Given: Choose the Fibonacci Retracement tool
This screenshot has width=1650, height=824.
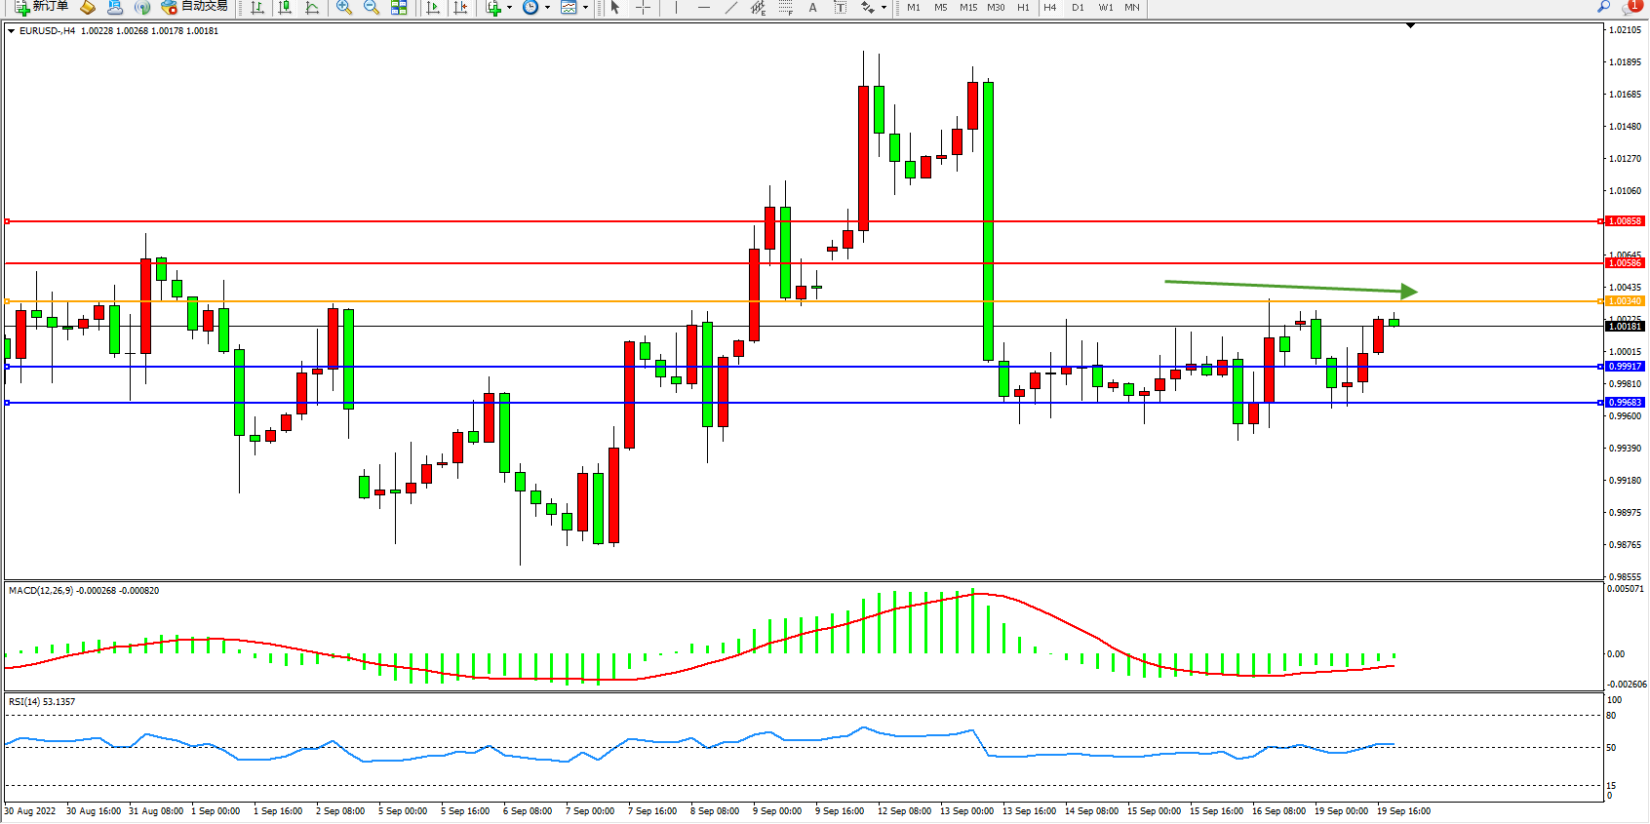Looking at the screenshot, I should (x=786, y=8).
